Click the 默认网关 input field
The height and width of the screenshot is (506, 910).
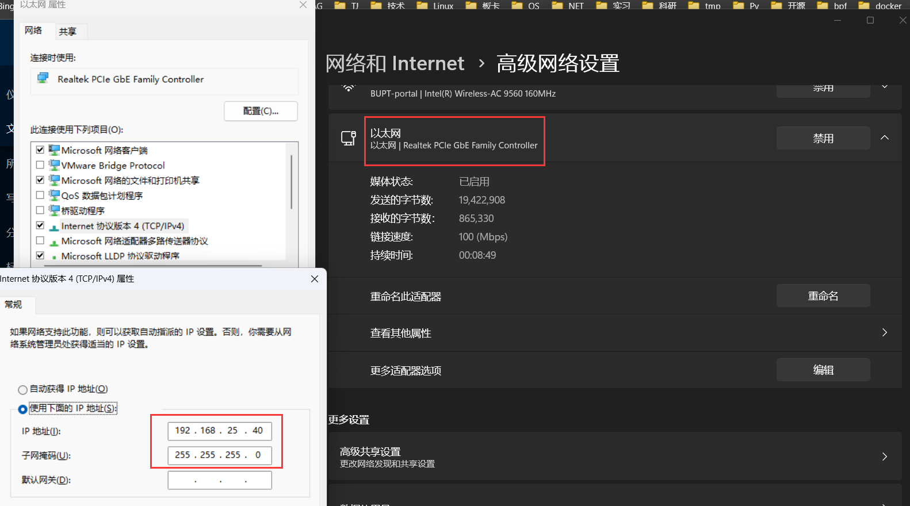(220, 480)
